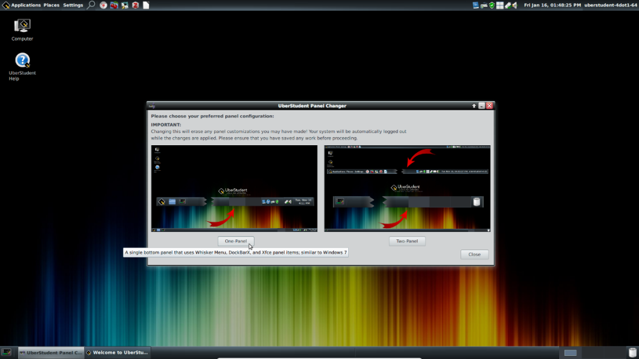Screen dimensions: 639x359
Task: Open the blank document launcher icon
Action: click(146, 5)
